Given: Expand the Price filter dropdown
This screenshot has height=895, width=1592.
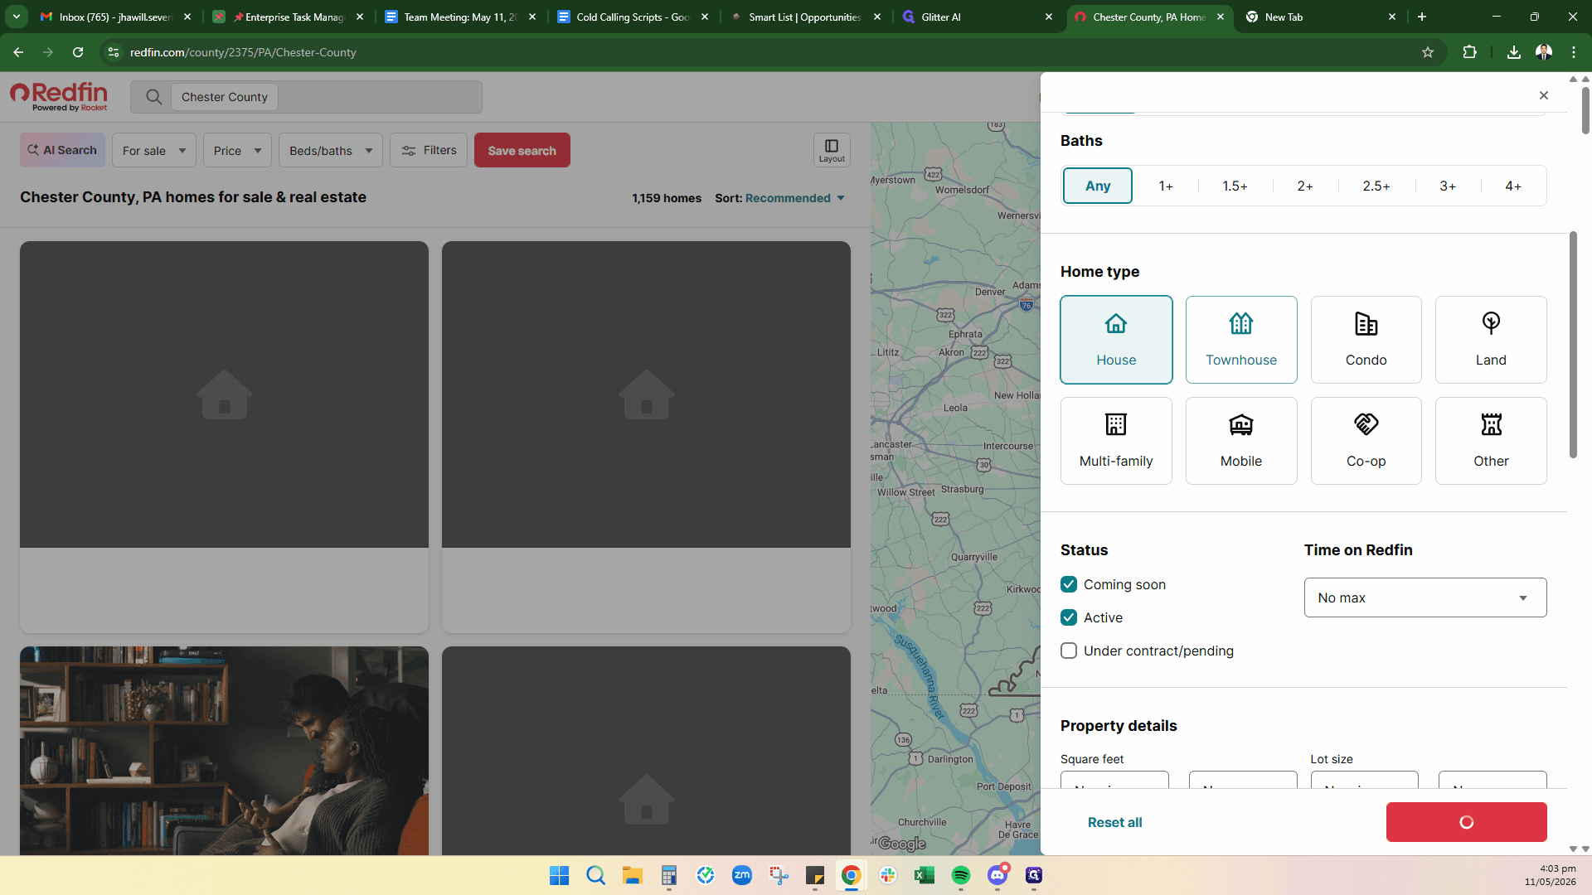Looking at the screenshot, I should coord(237,150).
